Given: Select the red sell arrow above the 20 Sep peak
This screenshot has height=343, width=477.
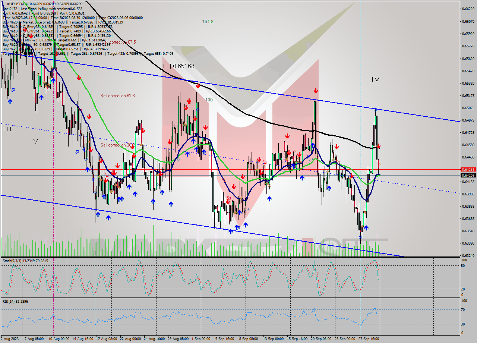Looking at the screenshot, I should point(315,90).
